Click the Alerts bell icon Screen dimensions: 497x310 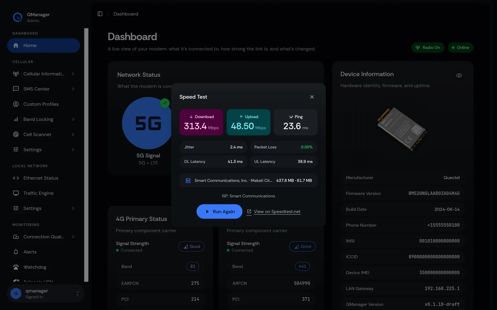click(x=16, y=252)
